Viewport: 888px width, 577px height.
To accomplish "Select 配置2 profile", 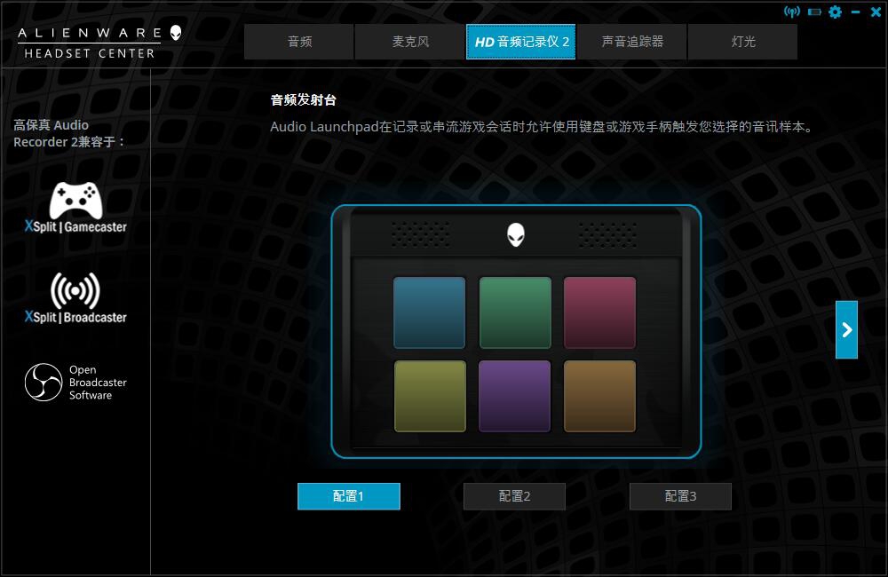I will click(x=514, y=496).
